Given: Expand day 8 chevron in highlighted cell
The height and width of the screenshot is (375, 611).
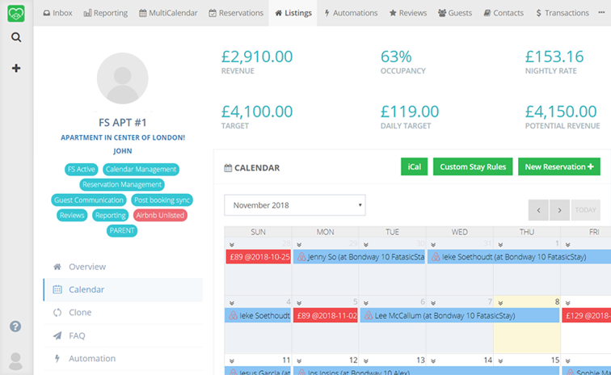Looking at the screenshot, I should [x=500, y=303].
